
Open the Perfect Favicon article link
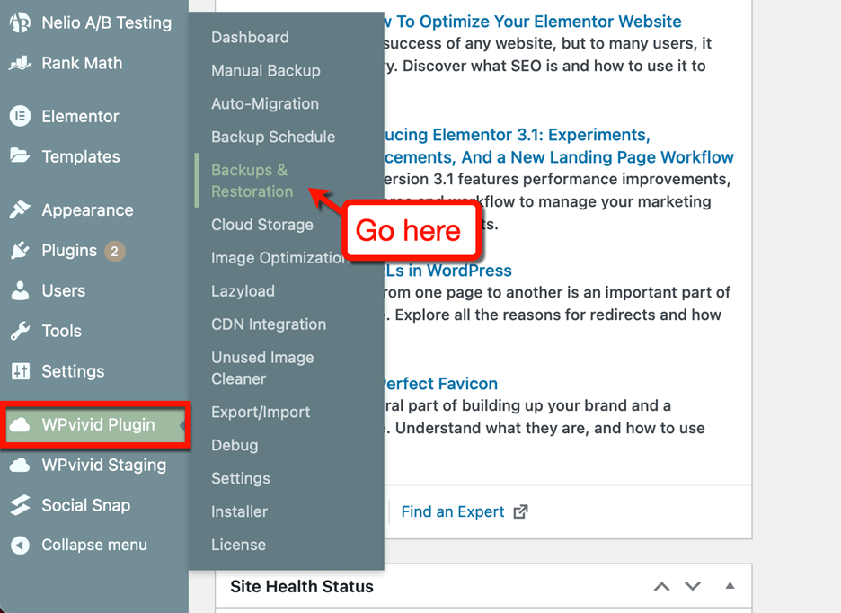[441, 383]
